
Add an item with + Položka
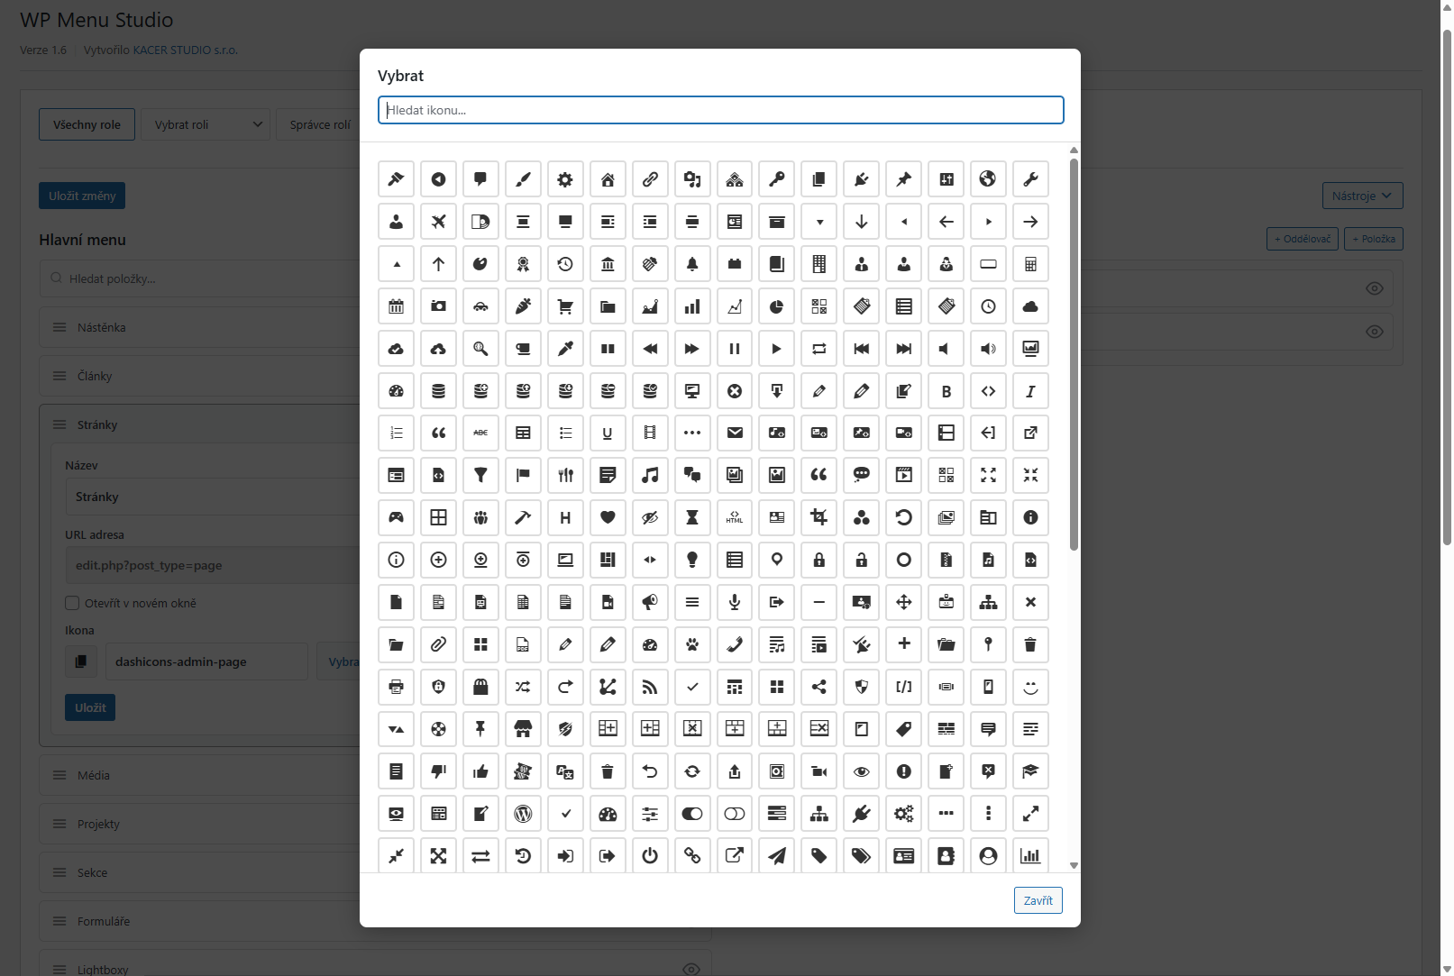tap(1374, 239)
